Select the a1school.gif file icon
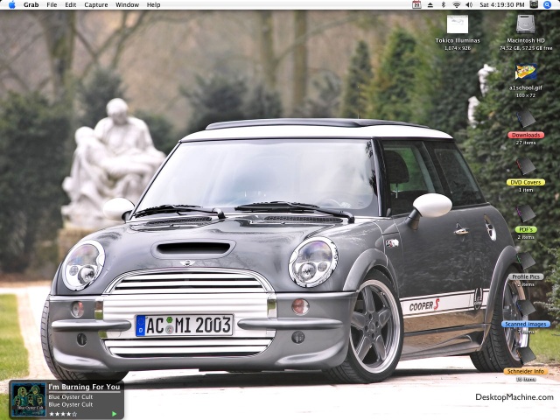The height and width of the screenshot is (420, 560). [526, 72]
